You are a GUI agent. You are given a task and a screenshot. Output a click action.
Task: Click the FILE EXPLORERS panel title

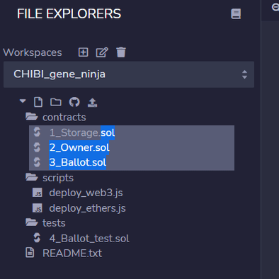click(69, 14)
